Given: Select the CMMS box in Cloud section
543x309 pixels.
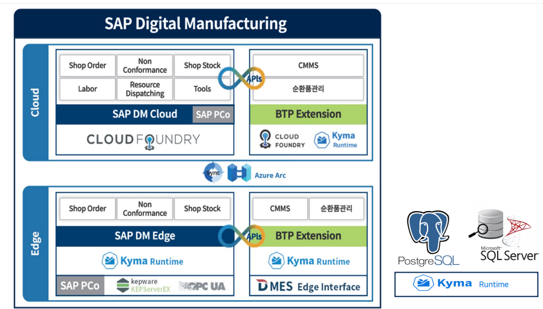Looking at the screenshot, I should click(308, 65).
